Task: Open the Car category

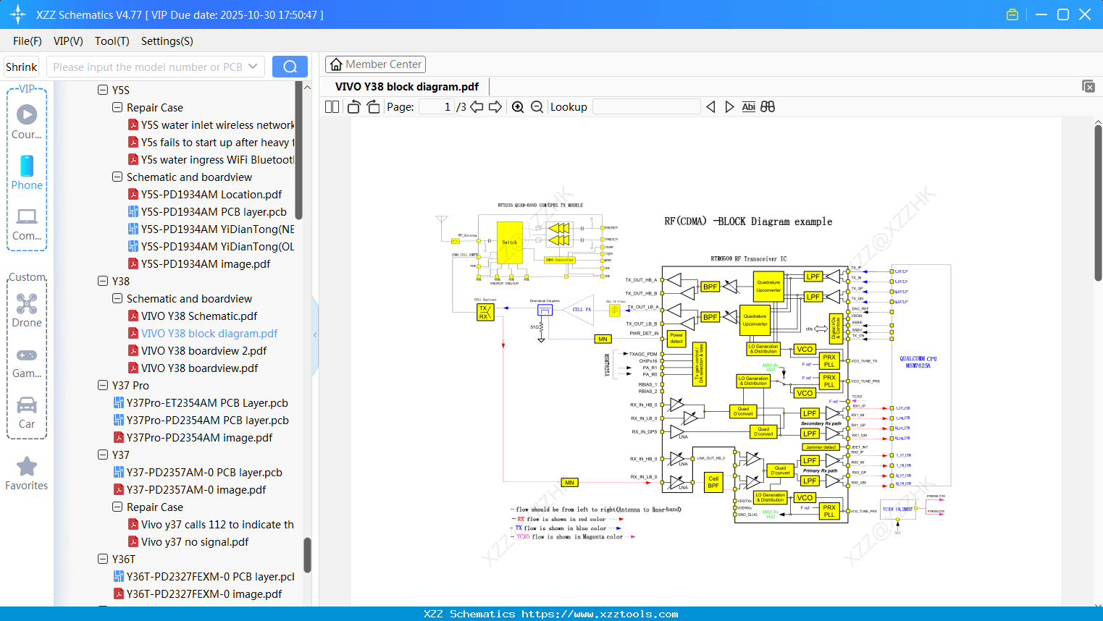Action: point(27,413)
